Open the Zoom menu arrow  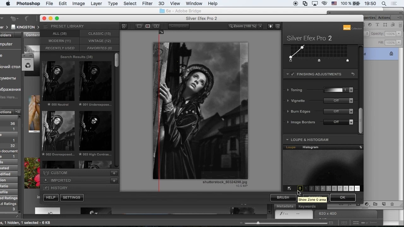[260, 26]
